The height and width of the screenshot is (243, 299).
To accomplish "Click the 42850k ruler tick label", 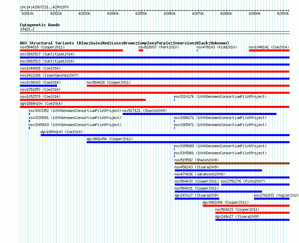I will [x=141, y=13].
